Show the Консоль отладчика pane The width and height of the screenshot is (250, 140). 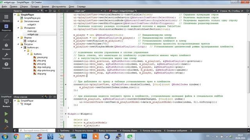point(151,131)
